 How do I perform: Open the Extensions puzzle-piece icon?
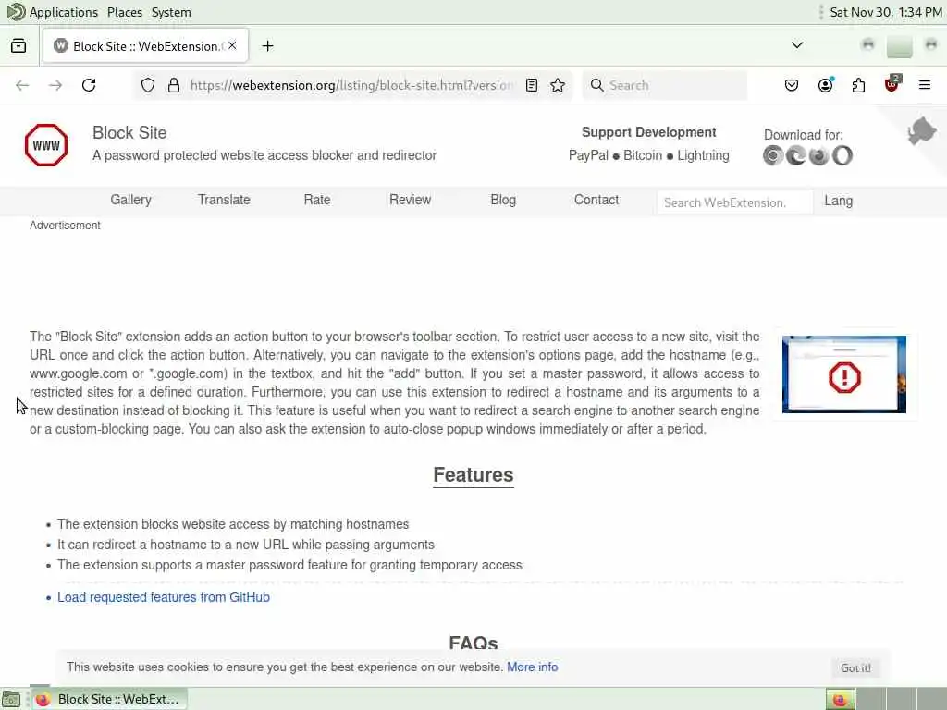pos(858,85)
